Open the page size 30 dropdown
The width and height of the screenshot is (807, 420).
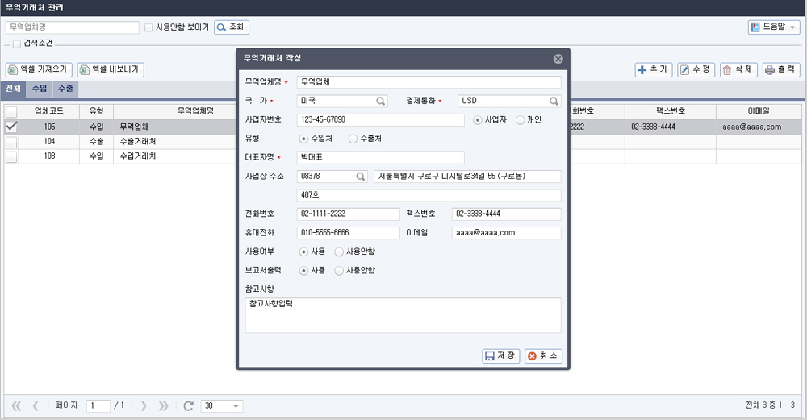(222, 406)
